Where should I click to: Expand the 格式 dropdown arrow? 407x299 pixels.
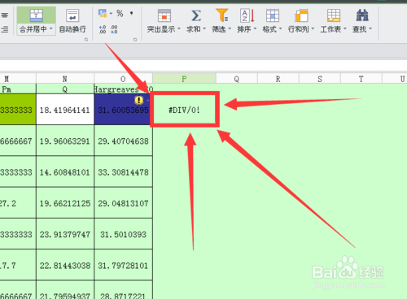[280, 28]
